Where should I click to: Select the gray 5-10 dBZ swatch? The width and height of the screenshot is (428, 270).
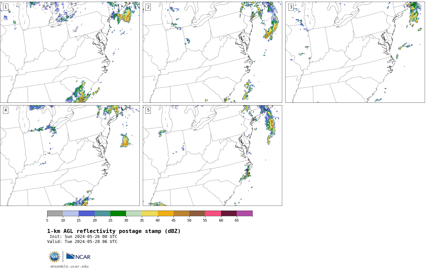pyautogui.click(x=55, y=214)
